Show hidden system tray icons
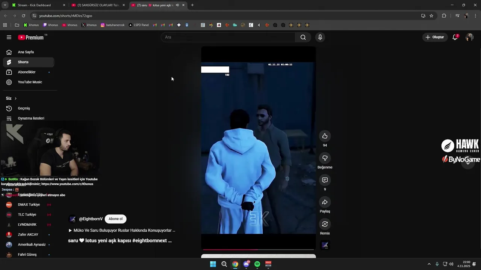 point(429,264)
